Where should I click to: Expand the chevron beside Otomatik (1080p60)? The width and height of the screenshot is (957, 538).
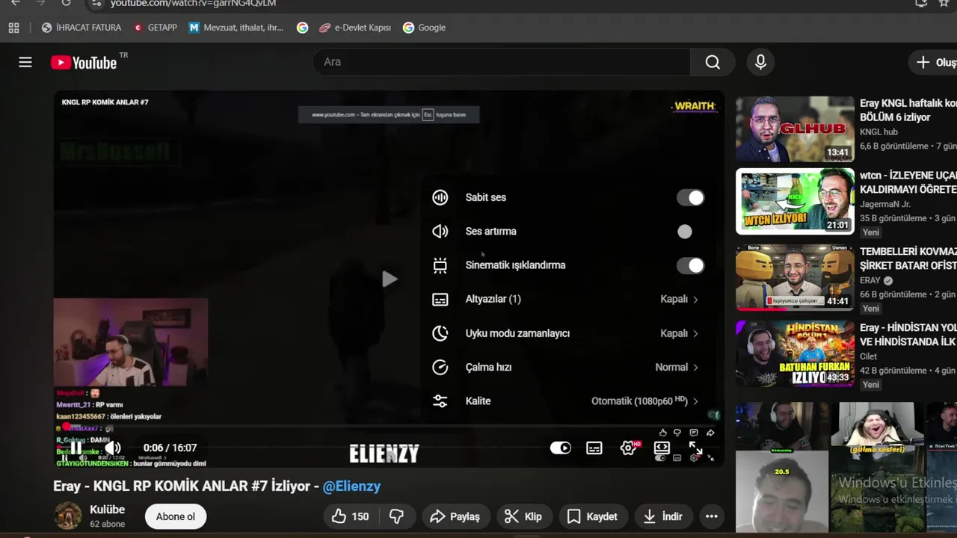(x=695, y=401)
